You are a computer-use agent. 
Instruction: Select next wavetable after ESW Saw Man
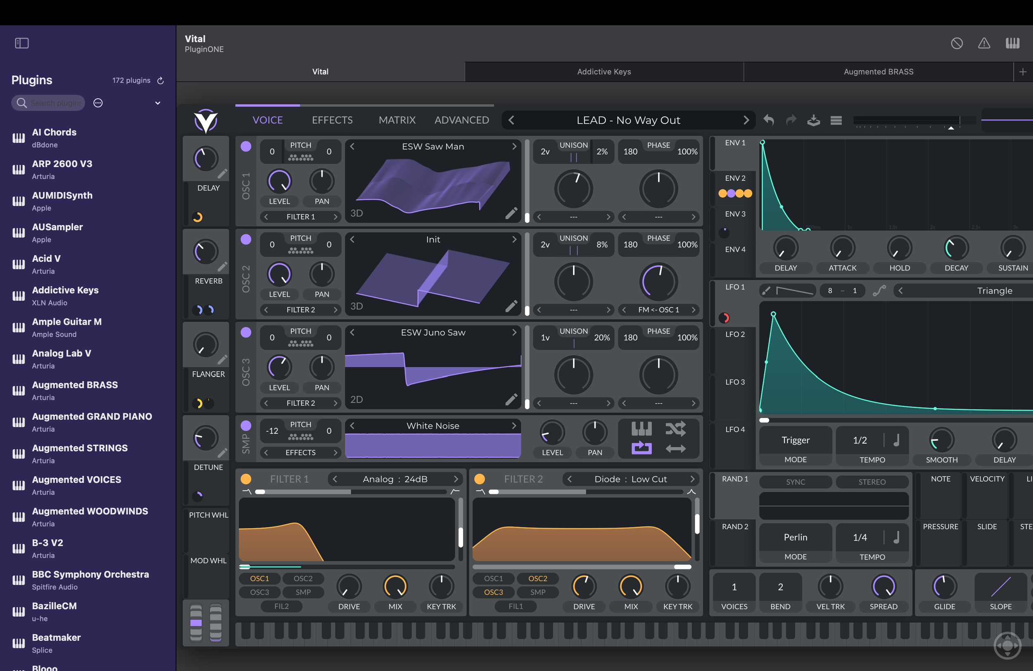click(x=514, y=146)
